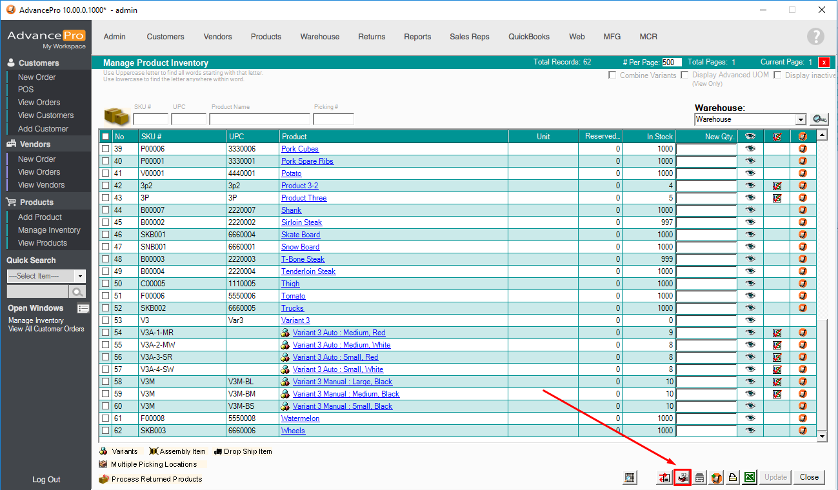Click the In Stock column header
Image resolution: width=838 pixels, height=490 pixels.
coord(648,137)
